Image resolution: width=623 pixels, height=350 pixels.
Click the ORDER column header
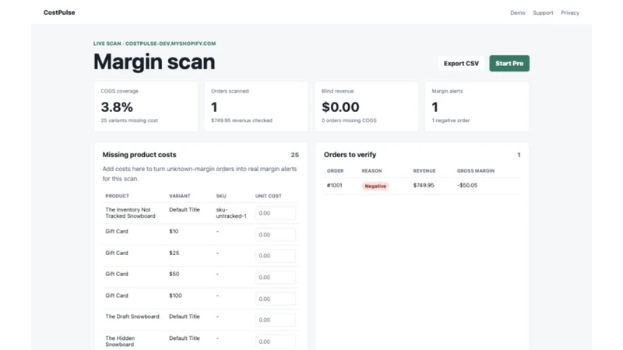[x=335, y=171]
